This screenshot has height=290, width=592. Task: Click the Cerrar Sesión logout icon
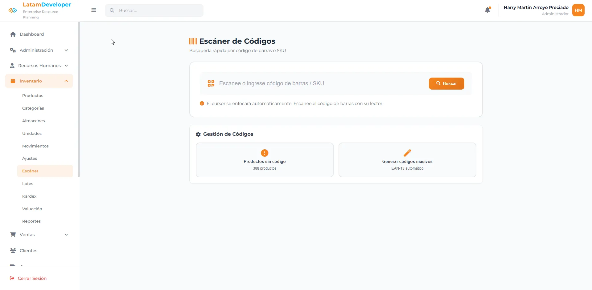[x=12, y=278]
